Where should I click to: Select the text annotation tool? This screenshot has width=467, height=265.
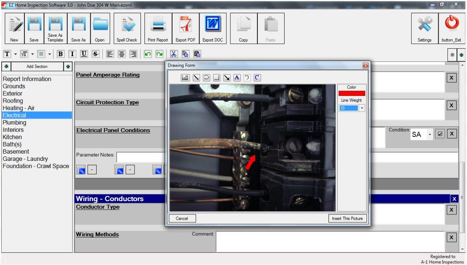(236, 77)
